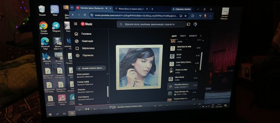Open the Головна menu item

(x=86, y=34)
